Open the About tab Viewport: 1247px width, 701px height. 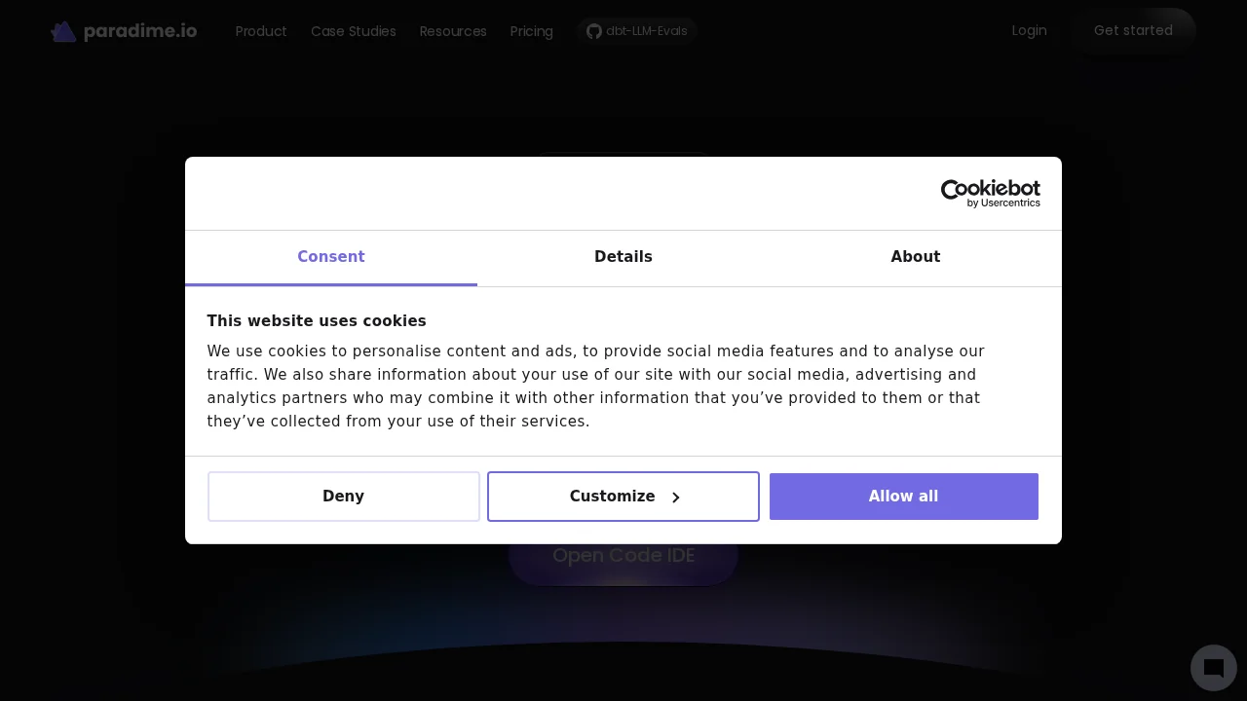915,257
